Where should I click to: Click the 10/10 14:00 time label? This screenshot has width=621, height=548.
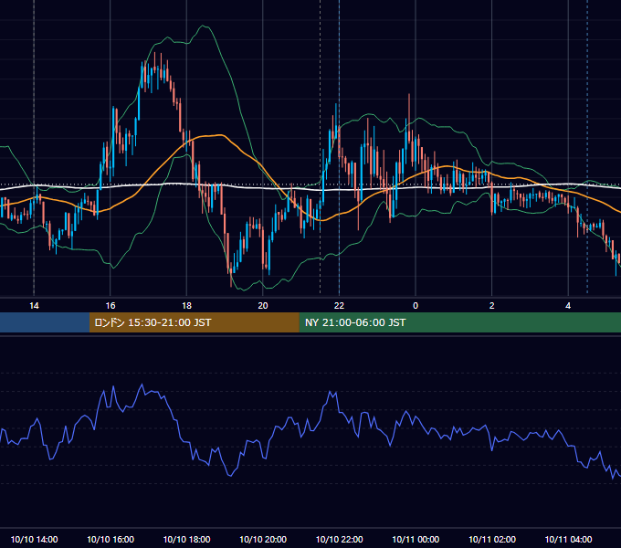coord(34,539)
